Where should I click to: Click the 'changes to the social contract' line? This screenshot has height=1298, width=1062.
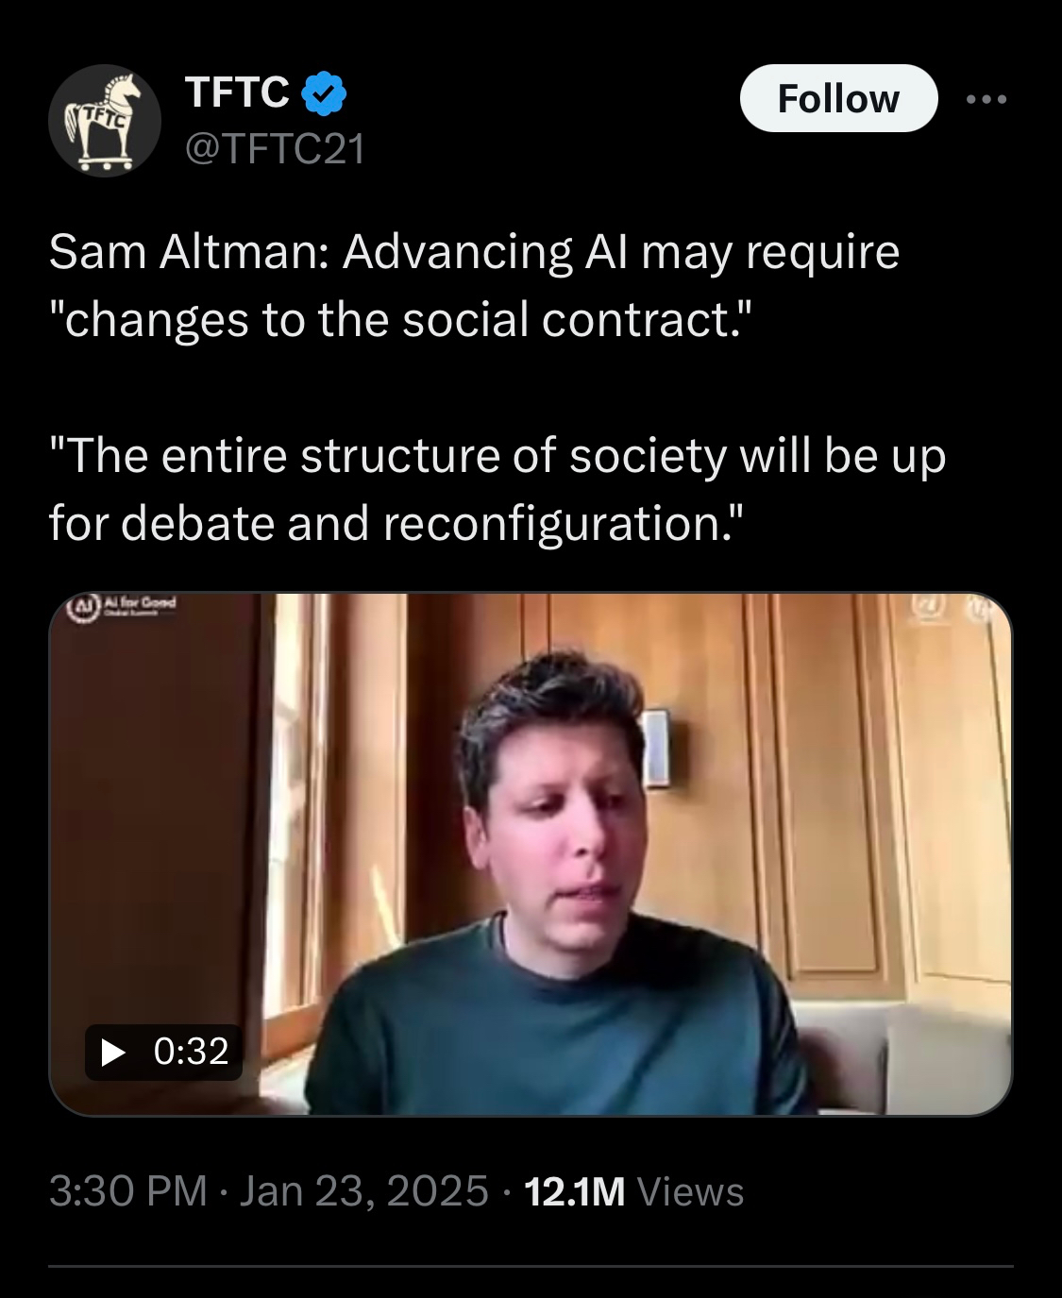(402, 319)
